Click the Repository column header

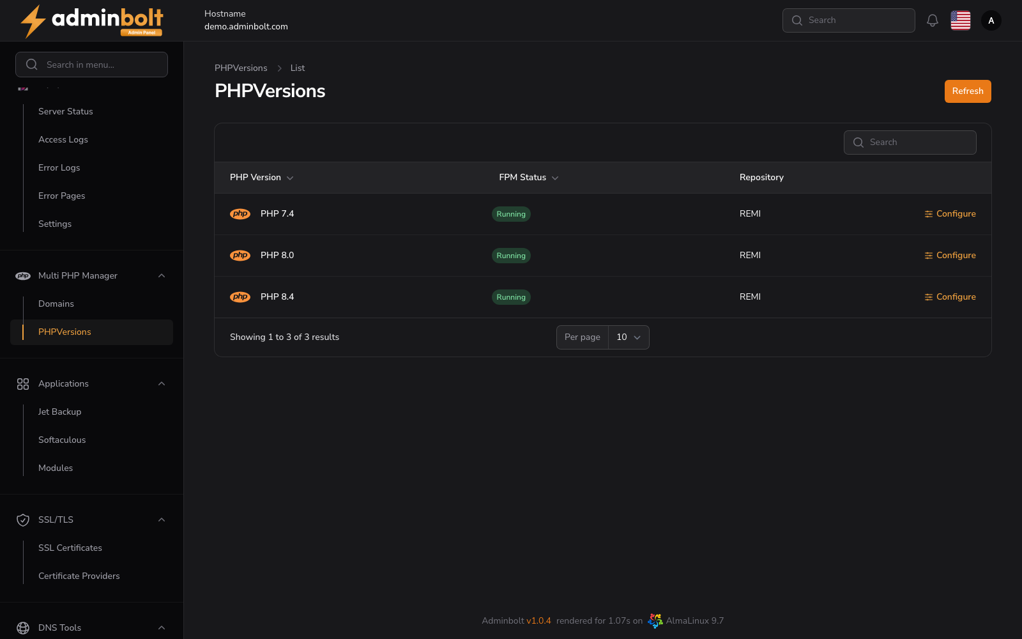point(761,178)
